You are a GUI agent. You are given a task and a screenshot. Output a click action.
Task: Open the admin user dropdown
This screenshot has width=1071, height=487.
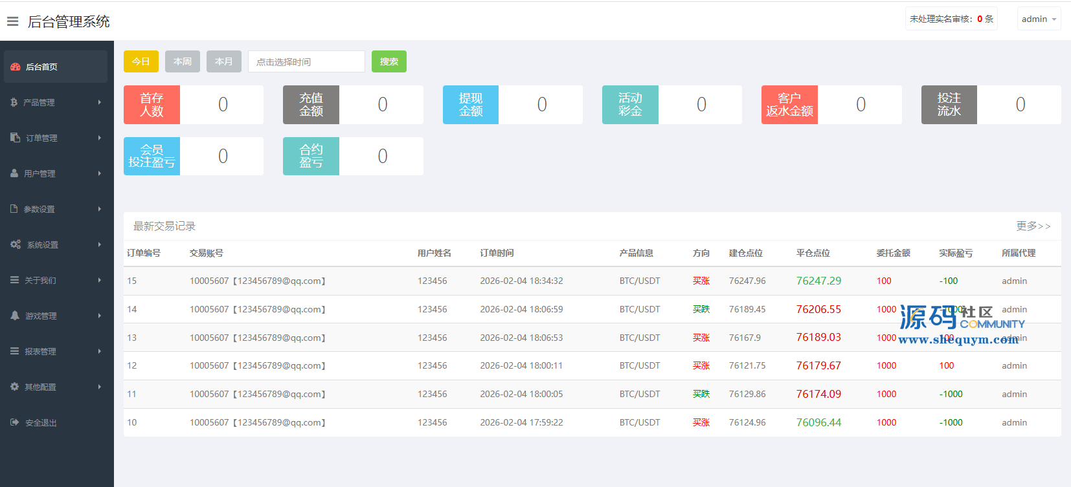point(1039,19)
